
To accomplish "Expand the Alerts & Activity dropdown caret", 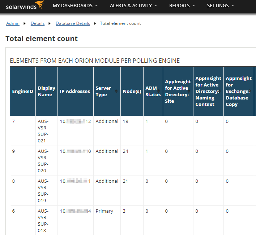I will click(155, 6).
